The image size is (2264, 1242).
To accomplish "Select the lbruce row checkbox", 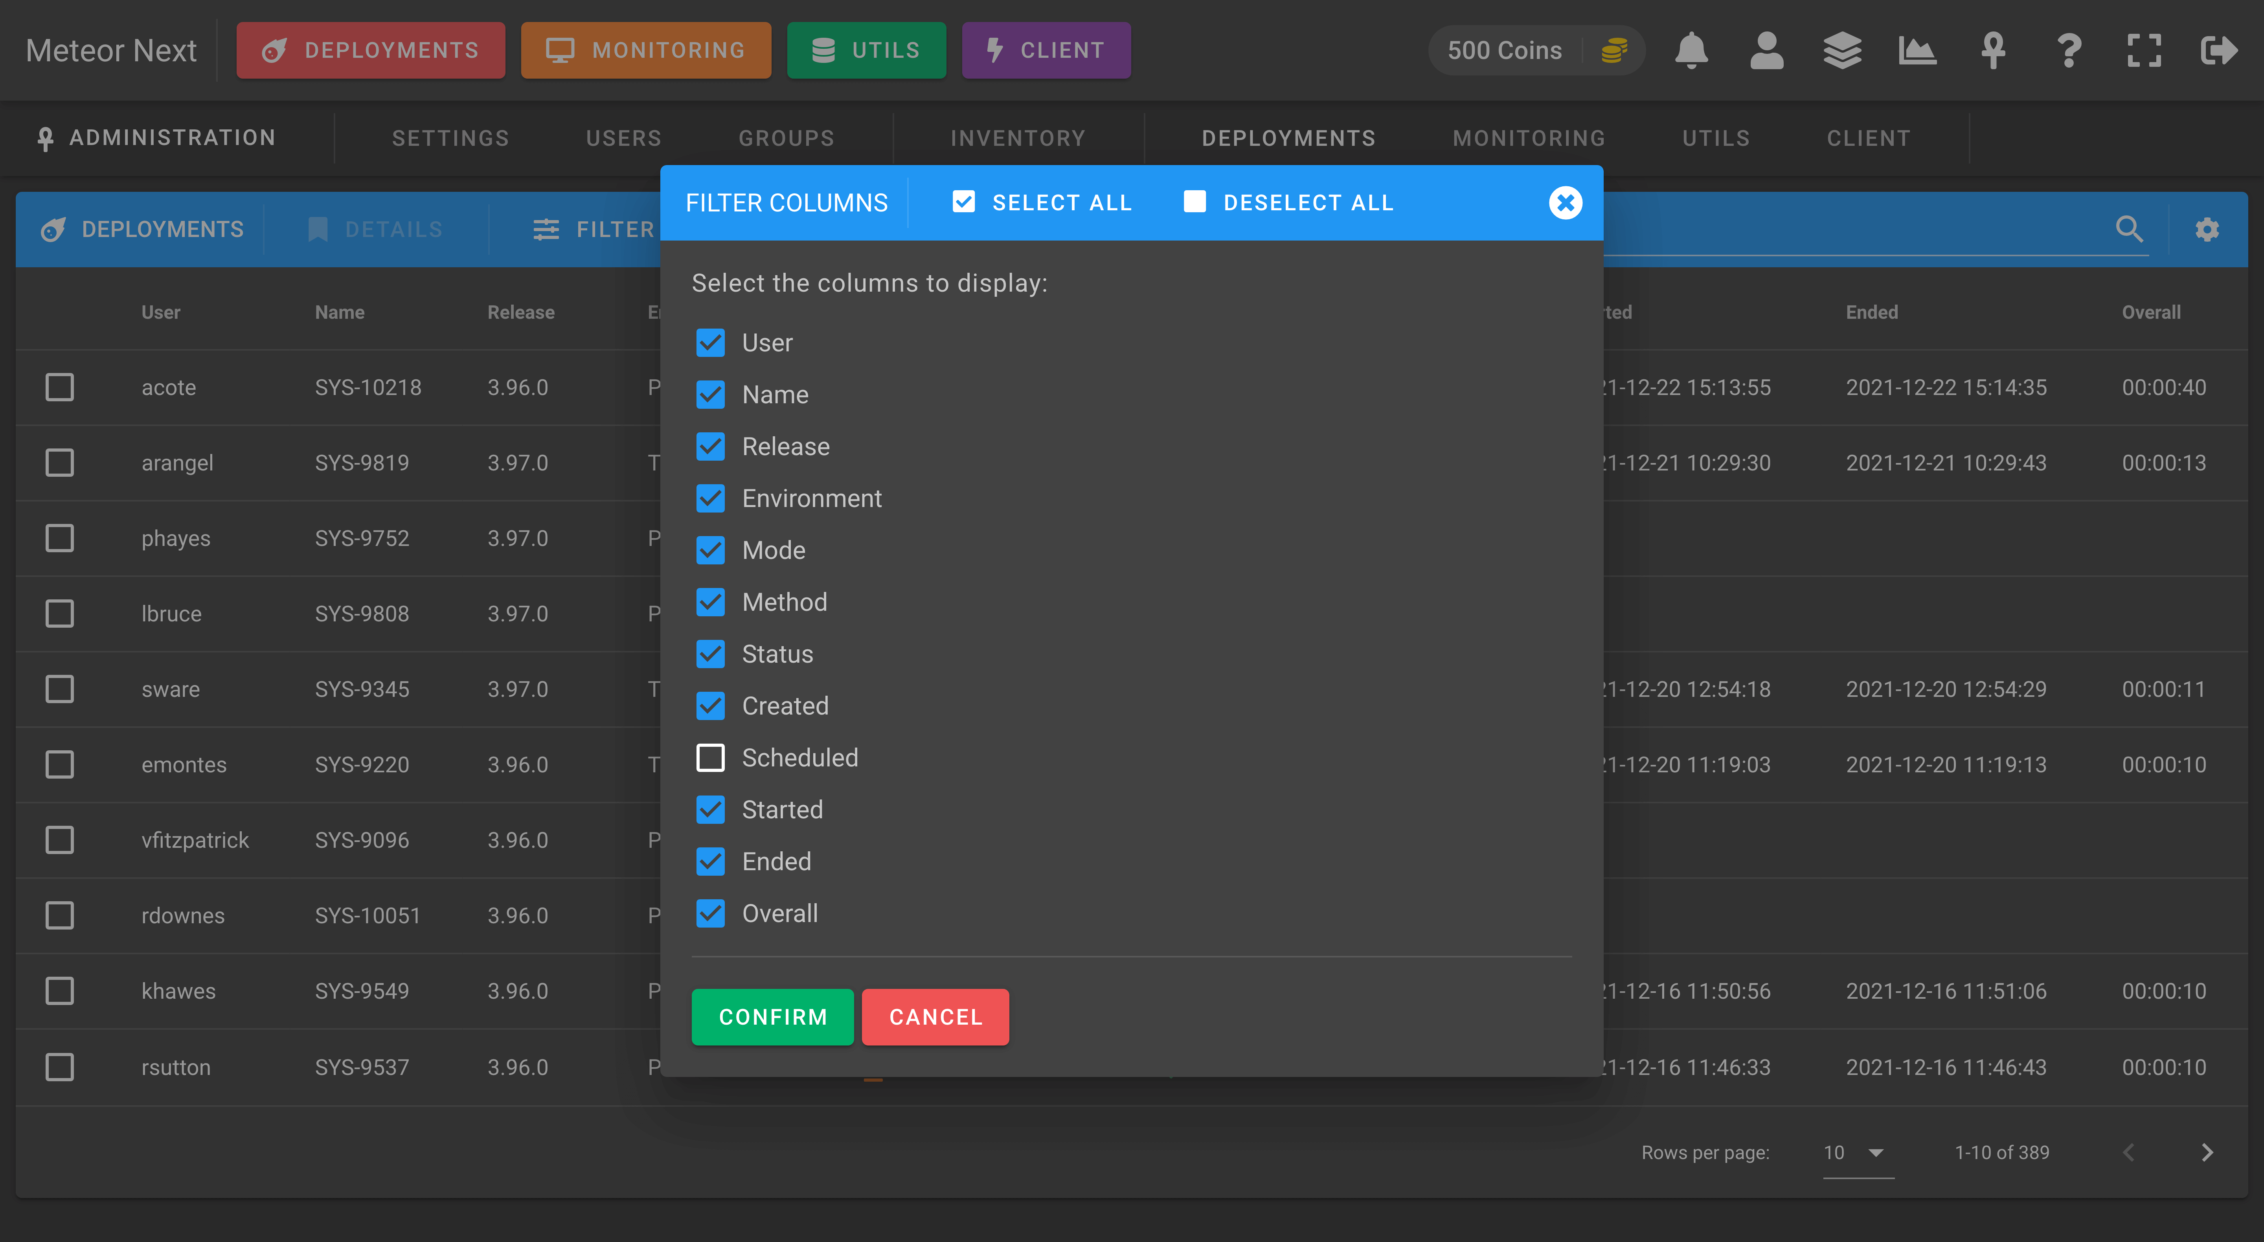I will point(59,614).
